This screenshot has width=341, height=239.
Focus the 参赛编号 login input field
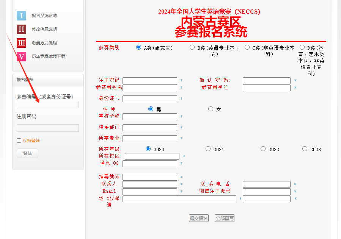coord(48,105)
